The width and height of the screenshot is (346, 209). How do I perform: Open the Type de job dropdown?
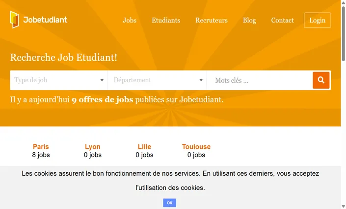58,80
